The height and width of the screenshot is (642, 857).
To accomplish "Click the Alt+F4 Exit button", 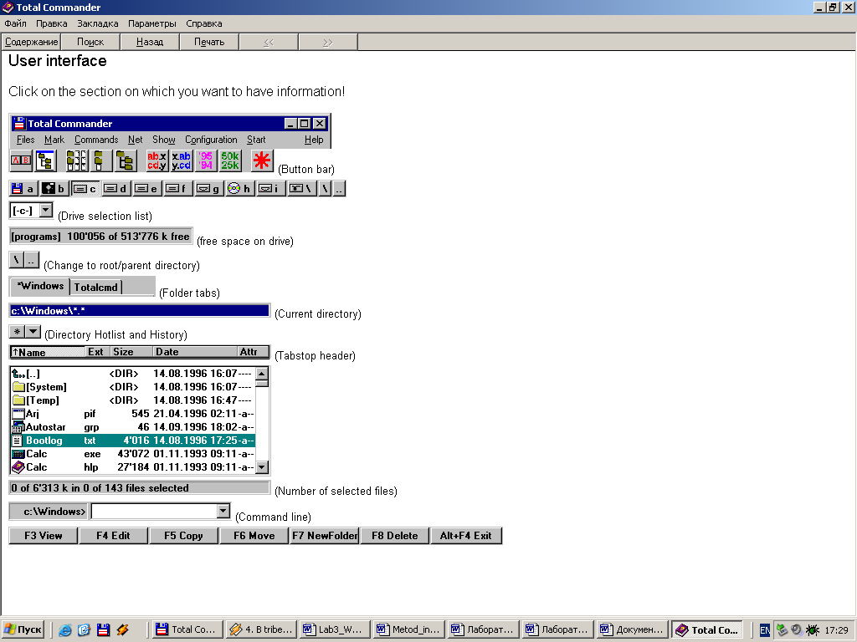I will pyautogui.click(x=465, y=536).
